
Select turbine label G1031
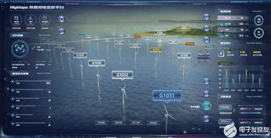click(167, 96)
